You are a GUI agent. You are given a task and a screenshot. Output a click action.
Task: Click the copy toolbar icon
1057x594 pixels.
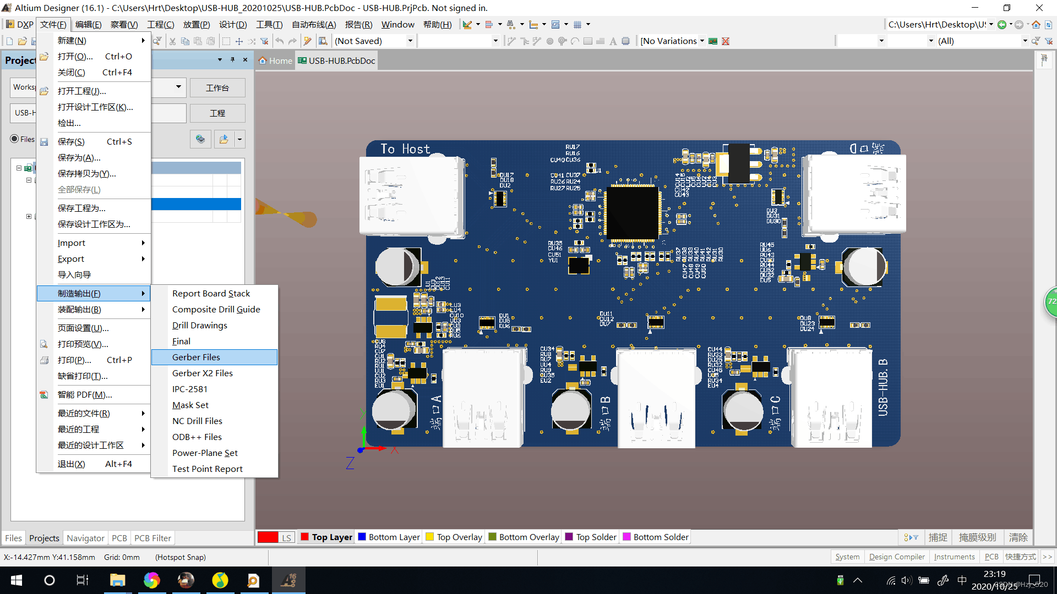[185, 41]
